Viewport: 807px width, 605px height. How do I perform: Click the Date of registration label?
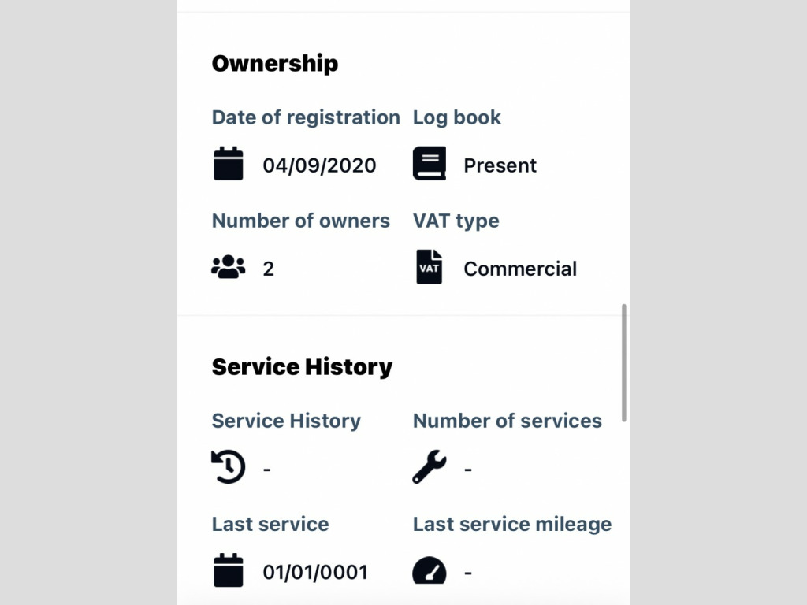306,117
